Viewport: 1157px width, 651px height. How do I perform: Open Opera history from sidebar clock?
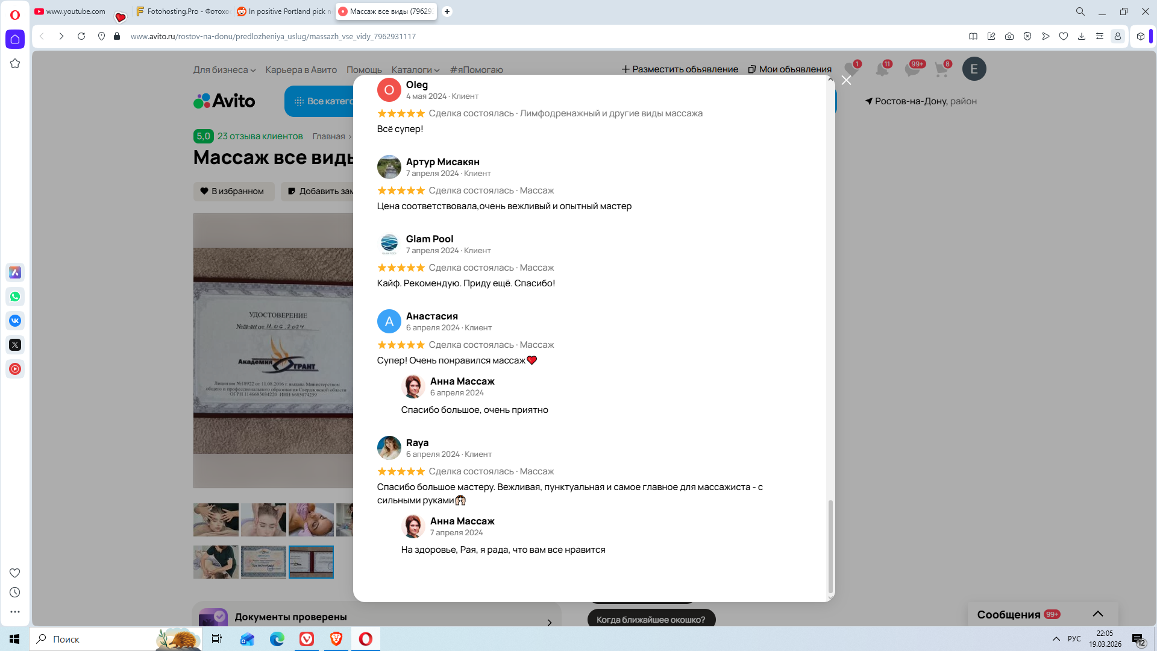tap(15, 593)
